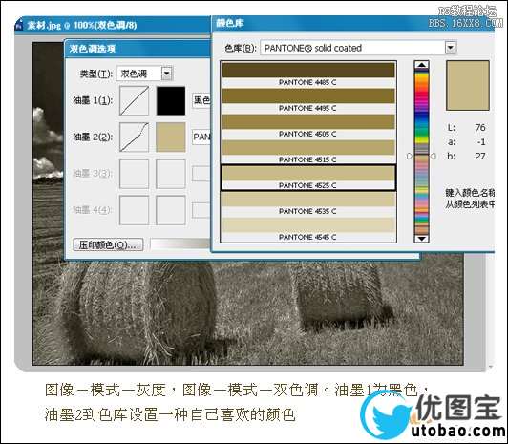Screen dimensions: 508x444
Task: Select PANTONE 4505 C color
Action: (308, 126)
